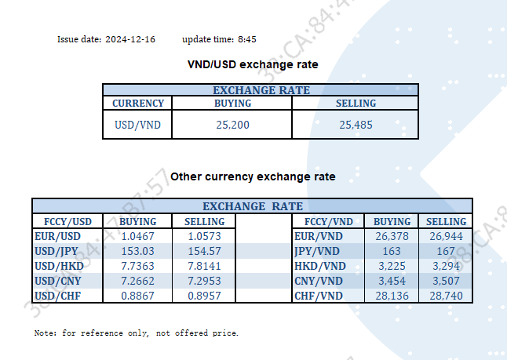Click the EUR/USD row label

click(x=58, y=236)
